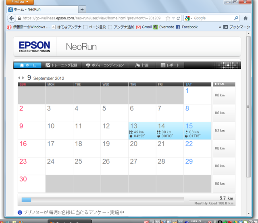Open the ページ言及 bookmark
Screen dimensions: 258x223
click(95, 27)
